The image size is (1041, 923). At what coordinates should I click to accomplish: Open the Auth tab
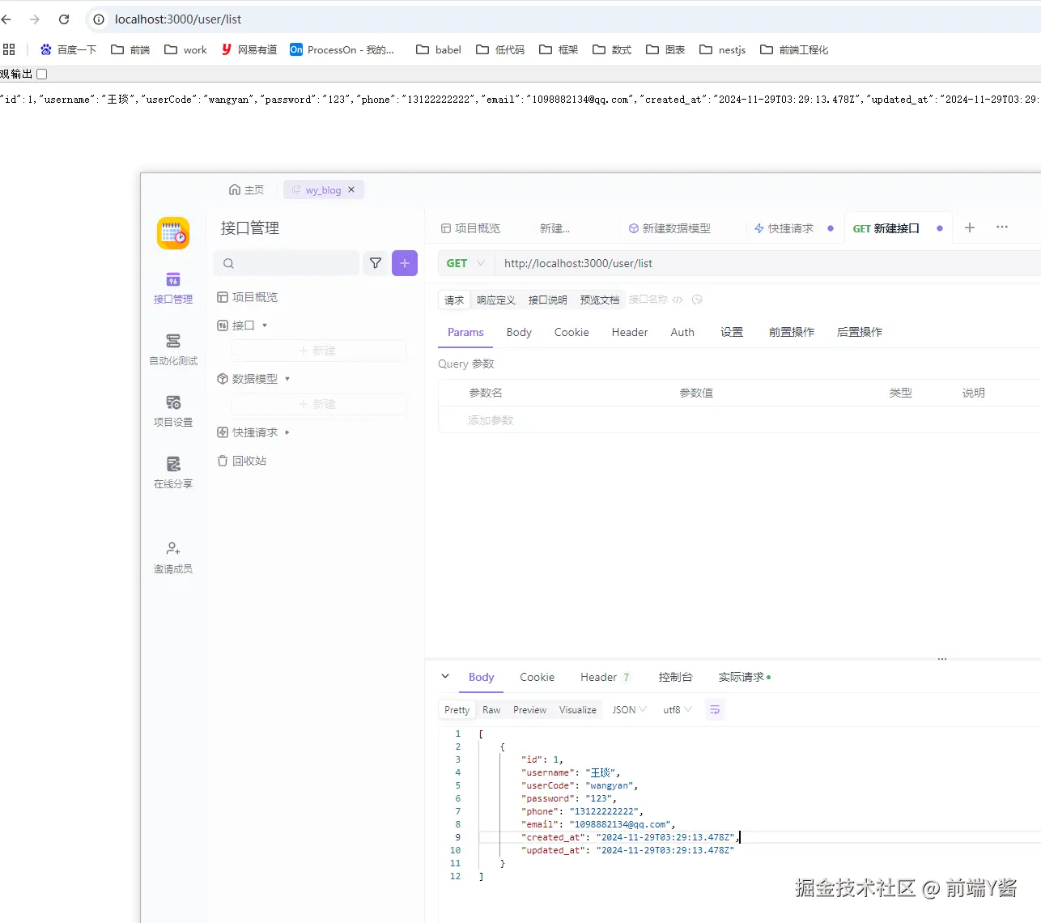point(682,332)
